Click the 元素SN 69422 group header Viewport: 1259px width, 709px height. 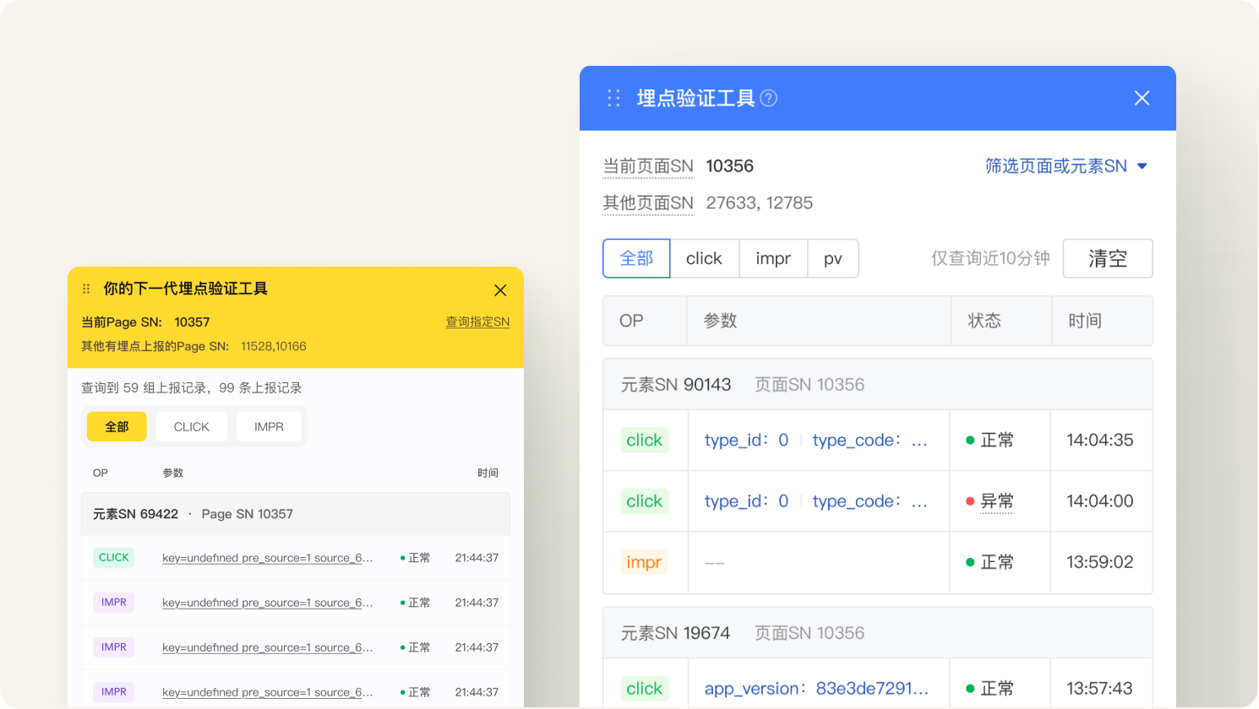pyautogui.click(x=296, y=514)
